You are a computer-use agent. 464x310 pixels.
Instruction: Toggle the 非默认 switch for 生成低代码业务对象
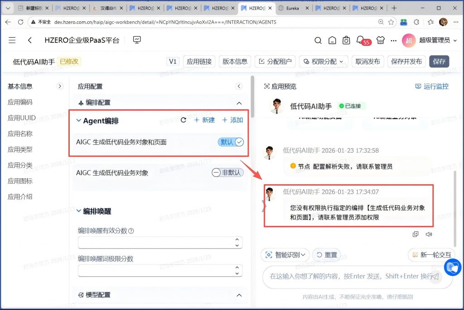(x=227, y=172)
